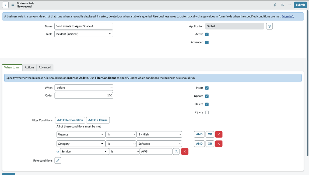Uncheck the Active checkbox
The height and width of the screenshot is (175, 309).
point(207,34)
